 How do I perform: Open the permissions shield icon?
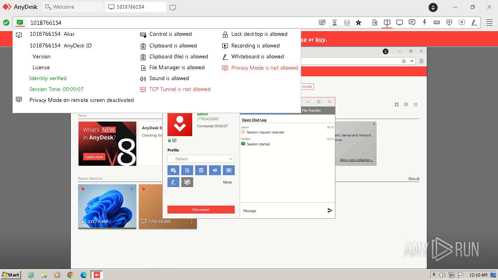[449, 23]
